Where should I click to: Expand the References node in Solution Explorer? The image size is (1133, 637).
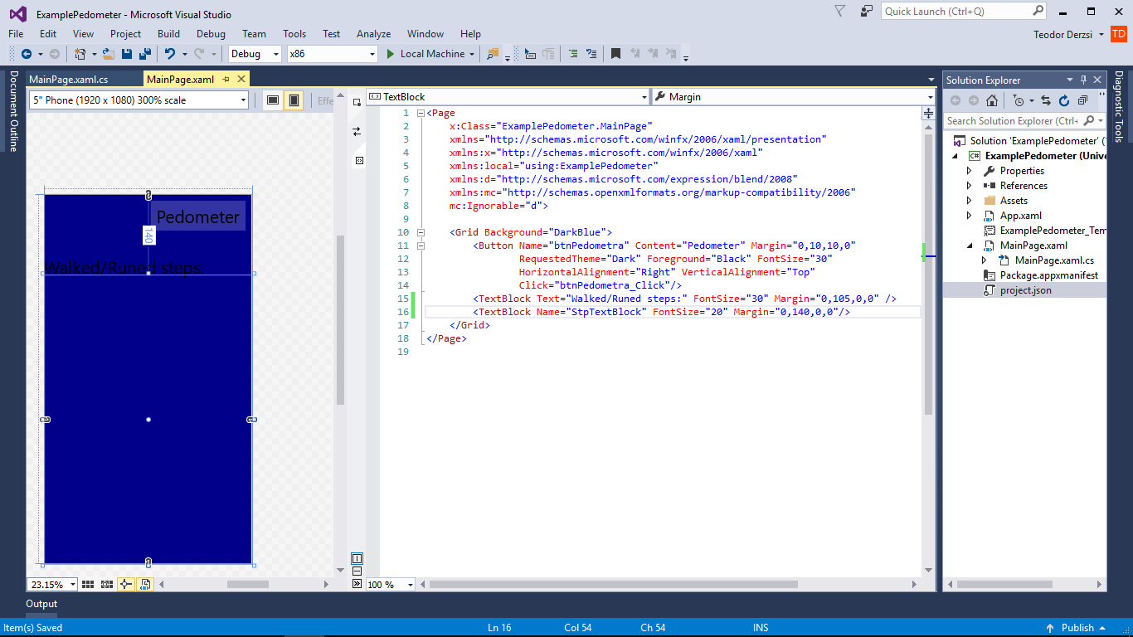(969, 186)
